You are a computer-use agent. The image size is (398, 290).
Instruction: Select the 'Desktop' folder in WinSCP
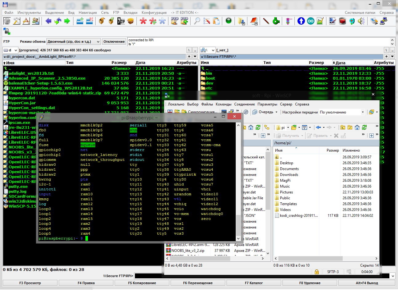tap(286, 163)
